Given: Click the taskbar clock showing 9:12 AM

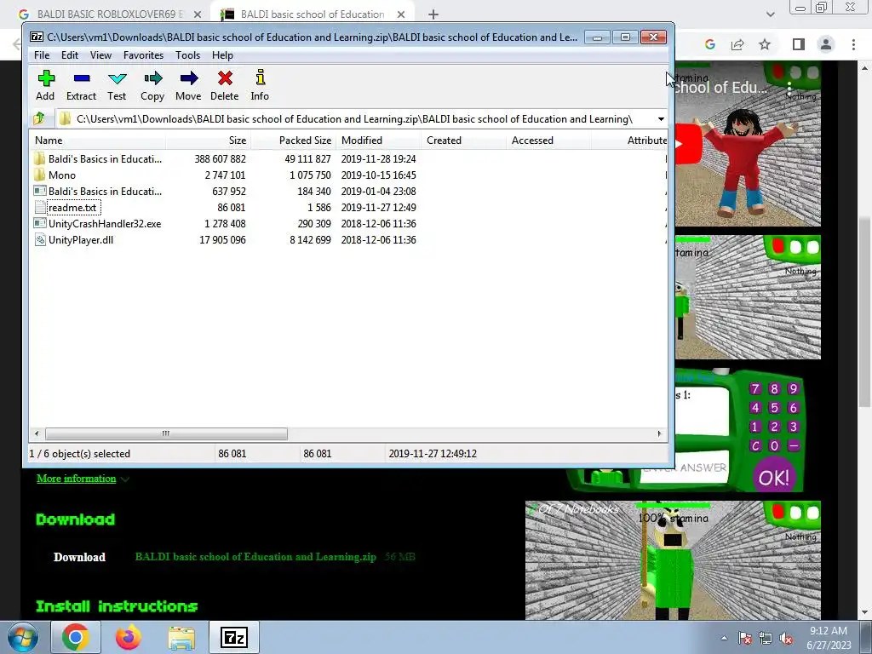Looking at the screenshot, I should tap(829, 638).
